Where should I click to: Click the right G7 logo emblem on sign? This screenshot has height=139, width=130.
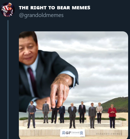(82, 133)
